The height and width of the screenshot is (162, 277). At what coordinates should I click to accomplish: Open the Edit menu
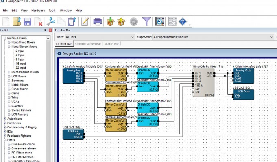(x=14, y=11)
